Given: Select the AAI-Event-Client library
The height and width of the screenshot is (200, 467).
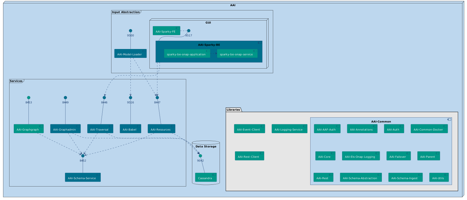Looking at the screenshot, I should point(250,129).
